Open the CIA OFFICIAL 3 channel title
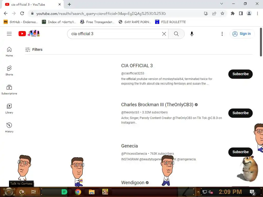The image size is (263, 197). tap(137, 66)
